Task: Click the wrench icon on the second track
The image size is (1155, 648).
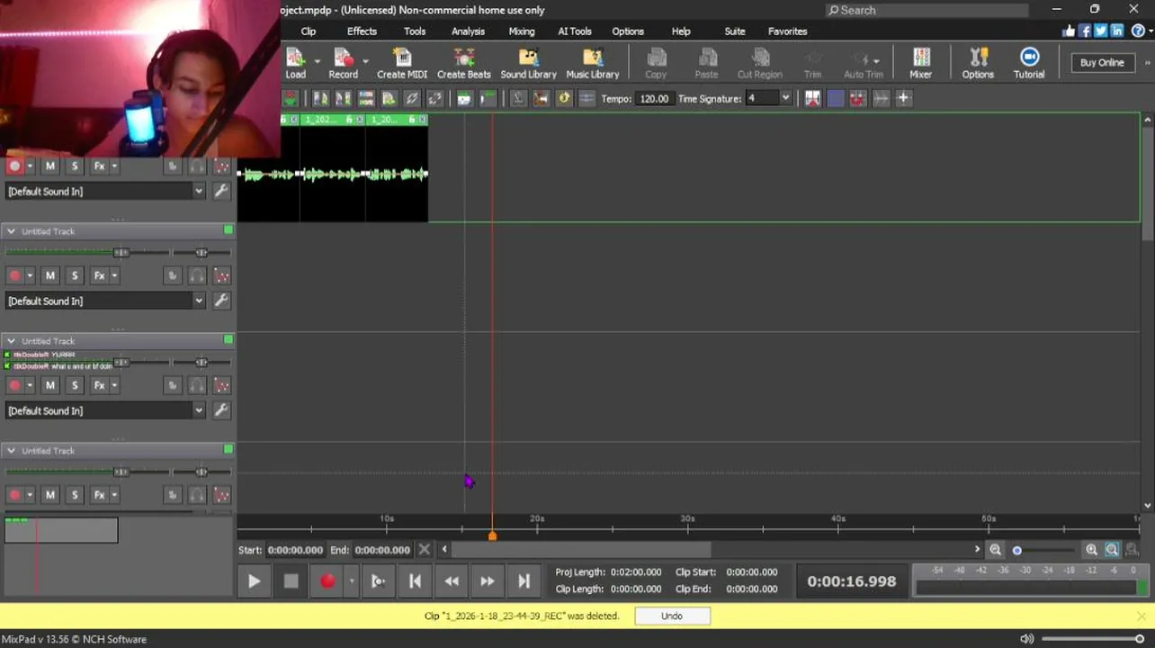Action: pos(221,301)
